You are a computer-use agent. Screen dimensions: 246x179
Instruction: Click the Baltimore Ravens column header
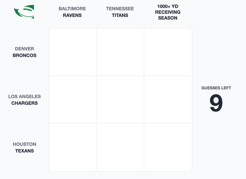[72, 12]
